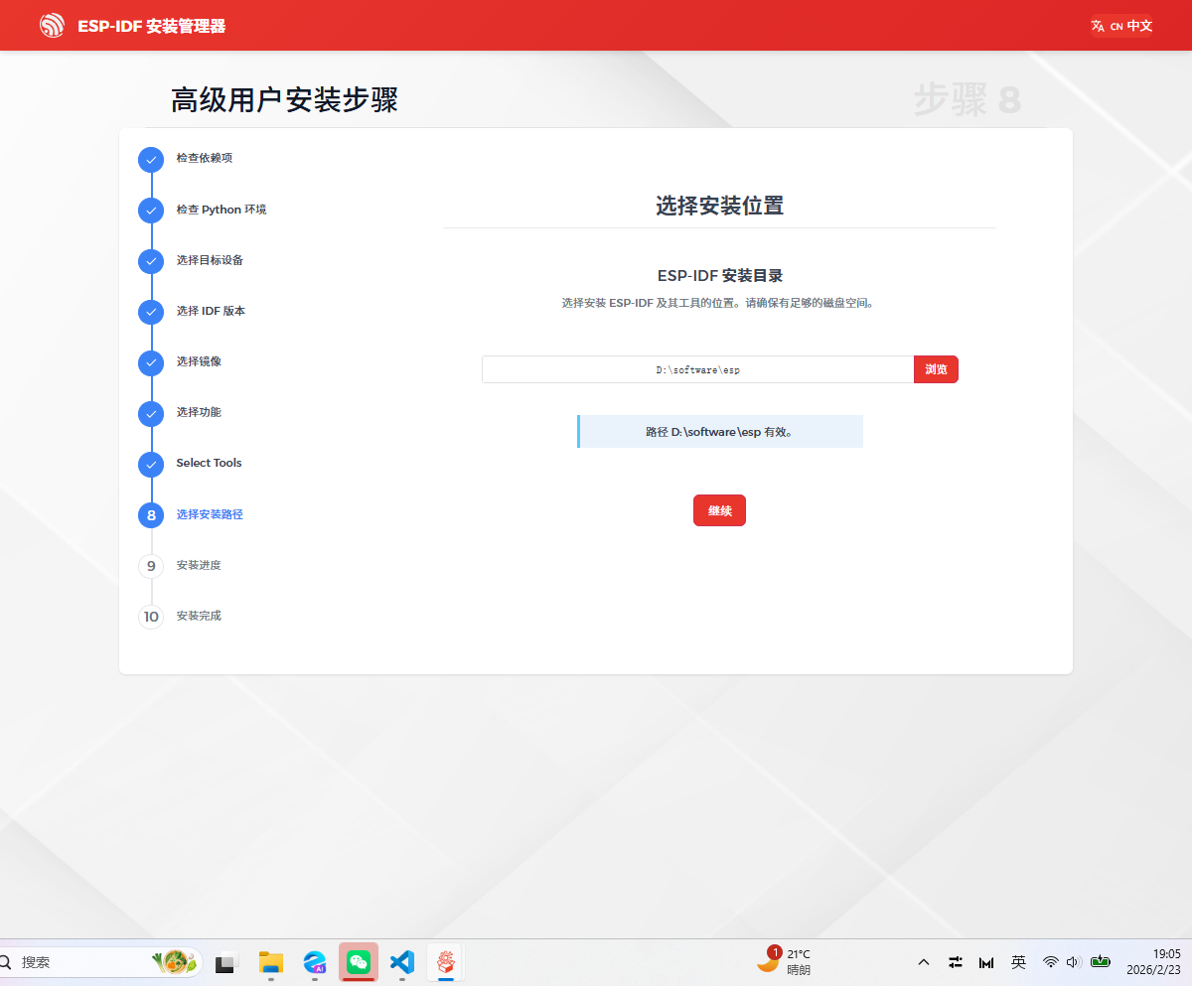Select the 选择安装路径 current step label
This screenshot has height=986, width=1192.
(210, 514)
